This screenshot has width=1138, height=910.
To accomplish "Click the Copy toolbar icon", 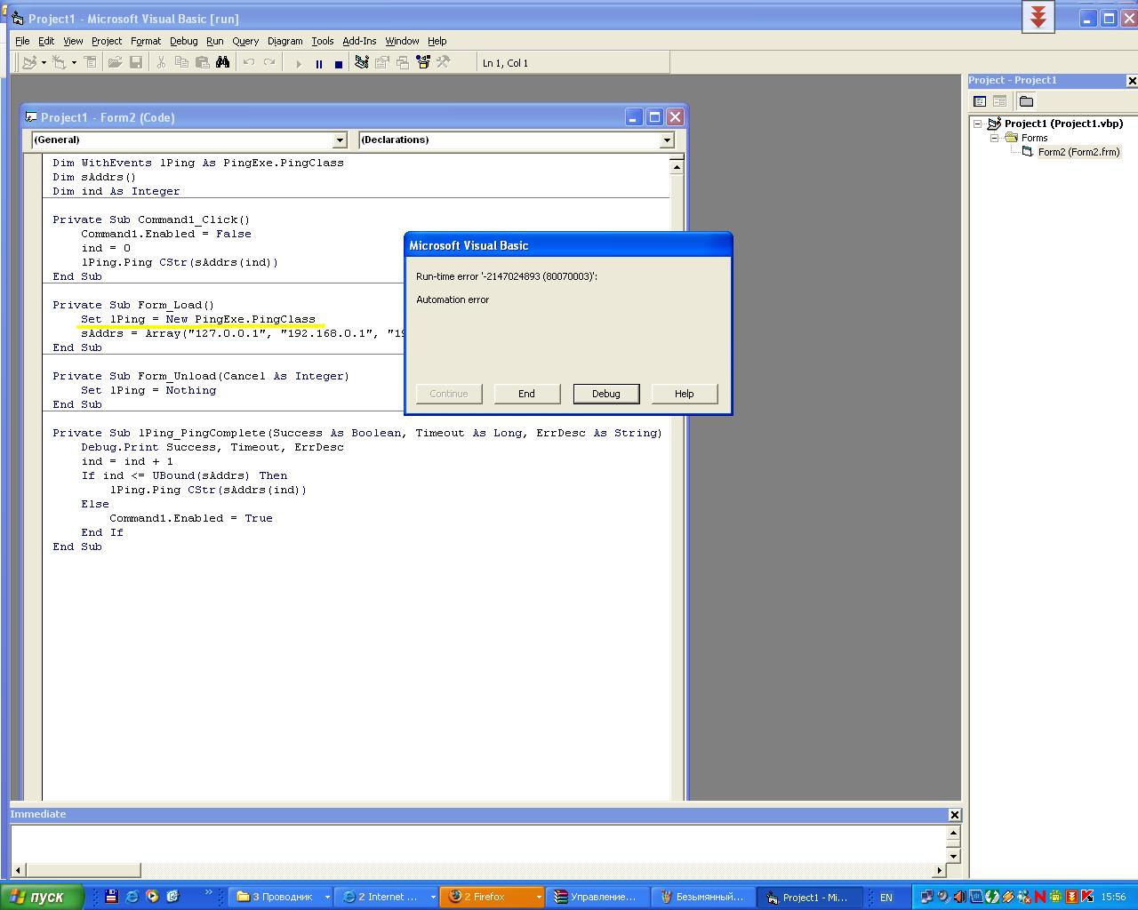I will point(181,62).
